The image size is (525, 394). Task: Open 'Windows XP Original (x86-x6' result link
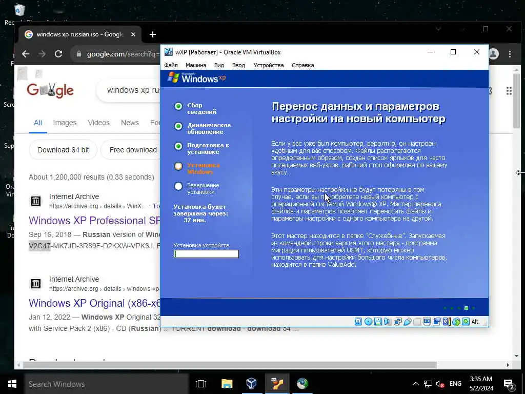94,303
